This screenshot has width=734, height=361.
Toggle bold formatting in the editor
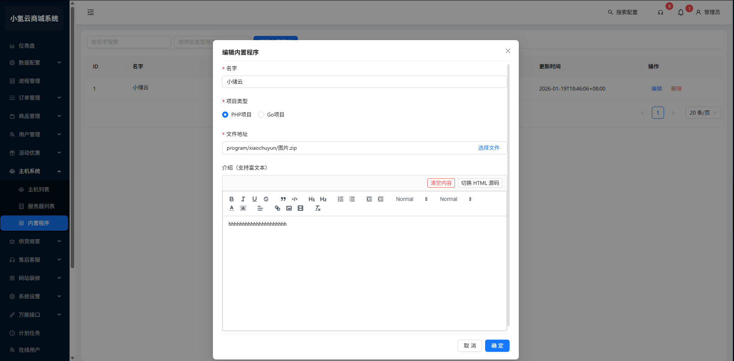point(231,199)
